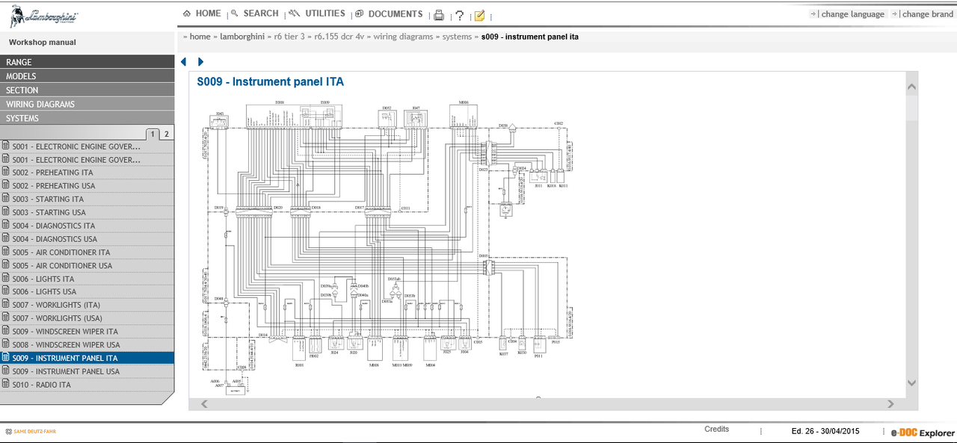Click the Credits link in footer
The image size is (957, 443).
716,430
